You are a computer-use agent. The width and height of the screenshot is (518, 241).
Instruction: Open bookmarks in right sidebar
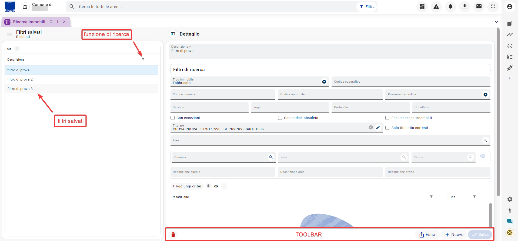[510, 24]
